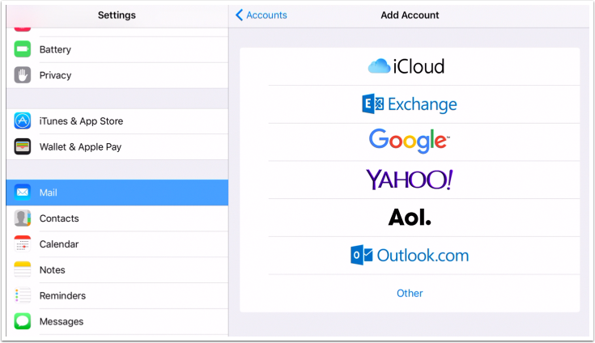The image size is (595, 343).
Task: Select Mail in the settings sidebar
Action: click(x=117, y=193)
